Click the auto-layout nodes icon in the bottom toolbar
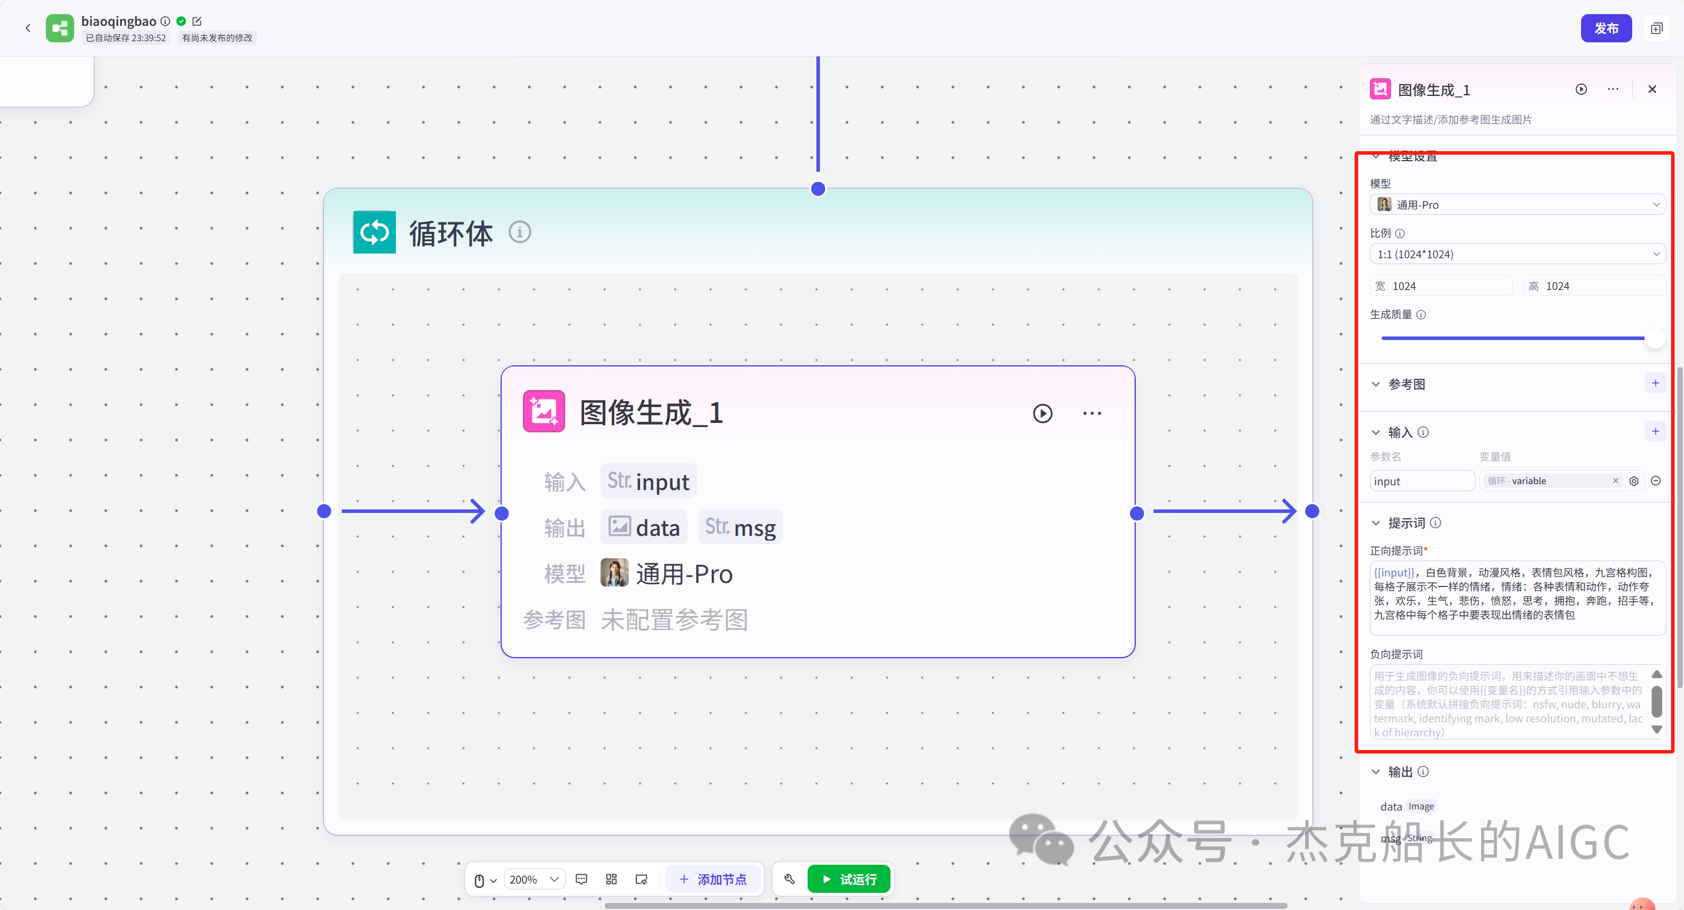1684x910 pixels. (611, 879)
